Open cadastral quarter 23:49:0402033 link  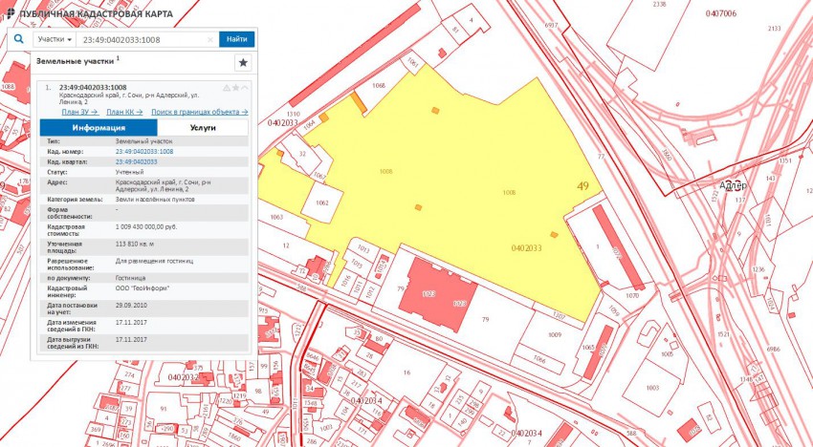click(136, 161)
